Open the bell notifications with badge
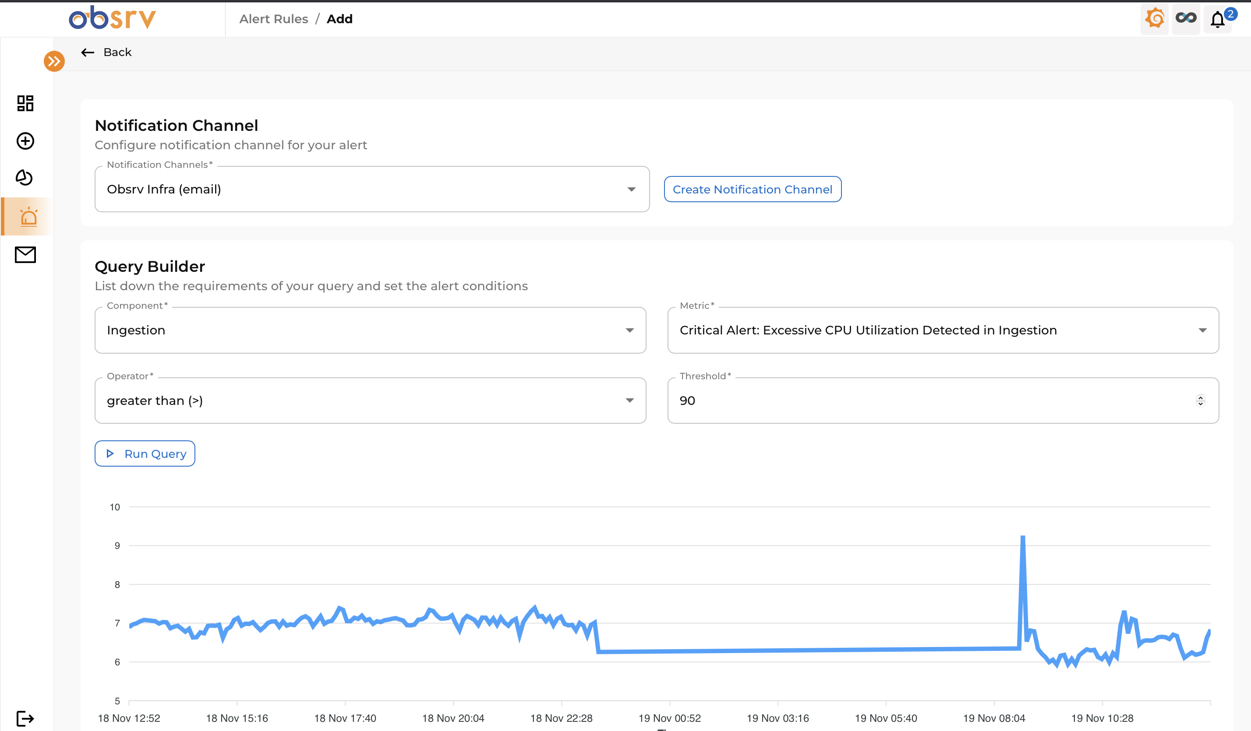The height and width of the screenshot is (731, 1251). coord(1218,20)
